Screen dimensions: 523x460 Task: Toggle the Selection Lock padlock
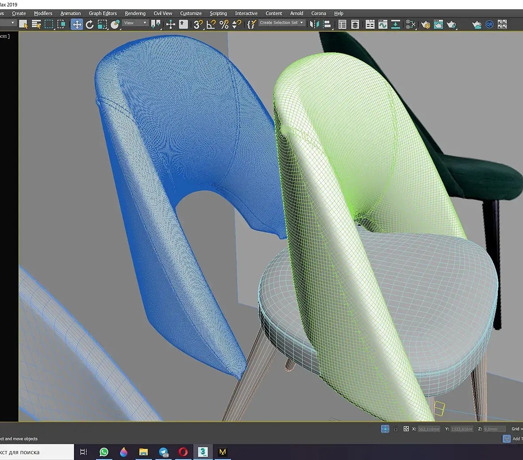coord(396,429)
